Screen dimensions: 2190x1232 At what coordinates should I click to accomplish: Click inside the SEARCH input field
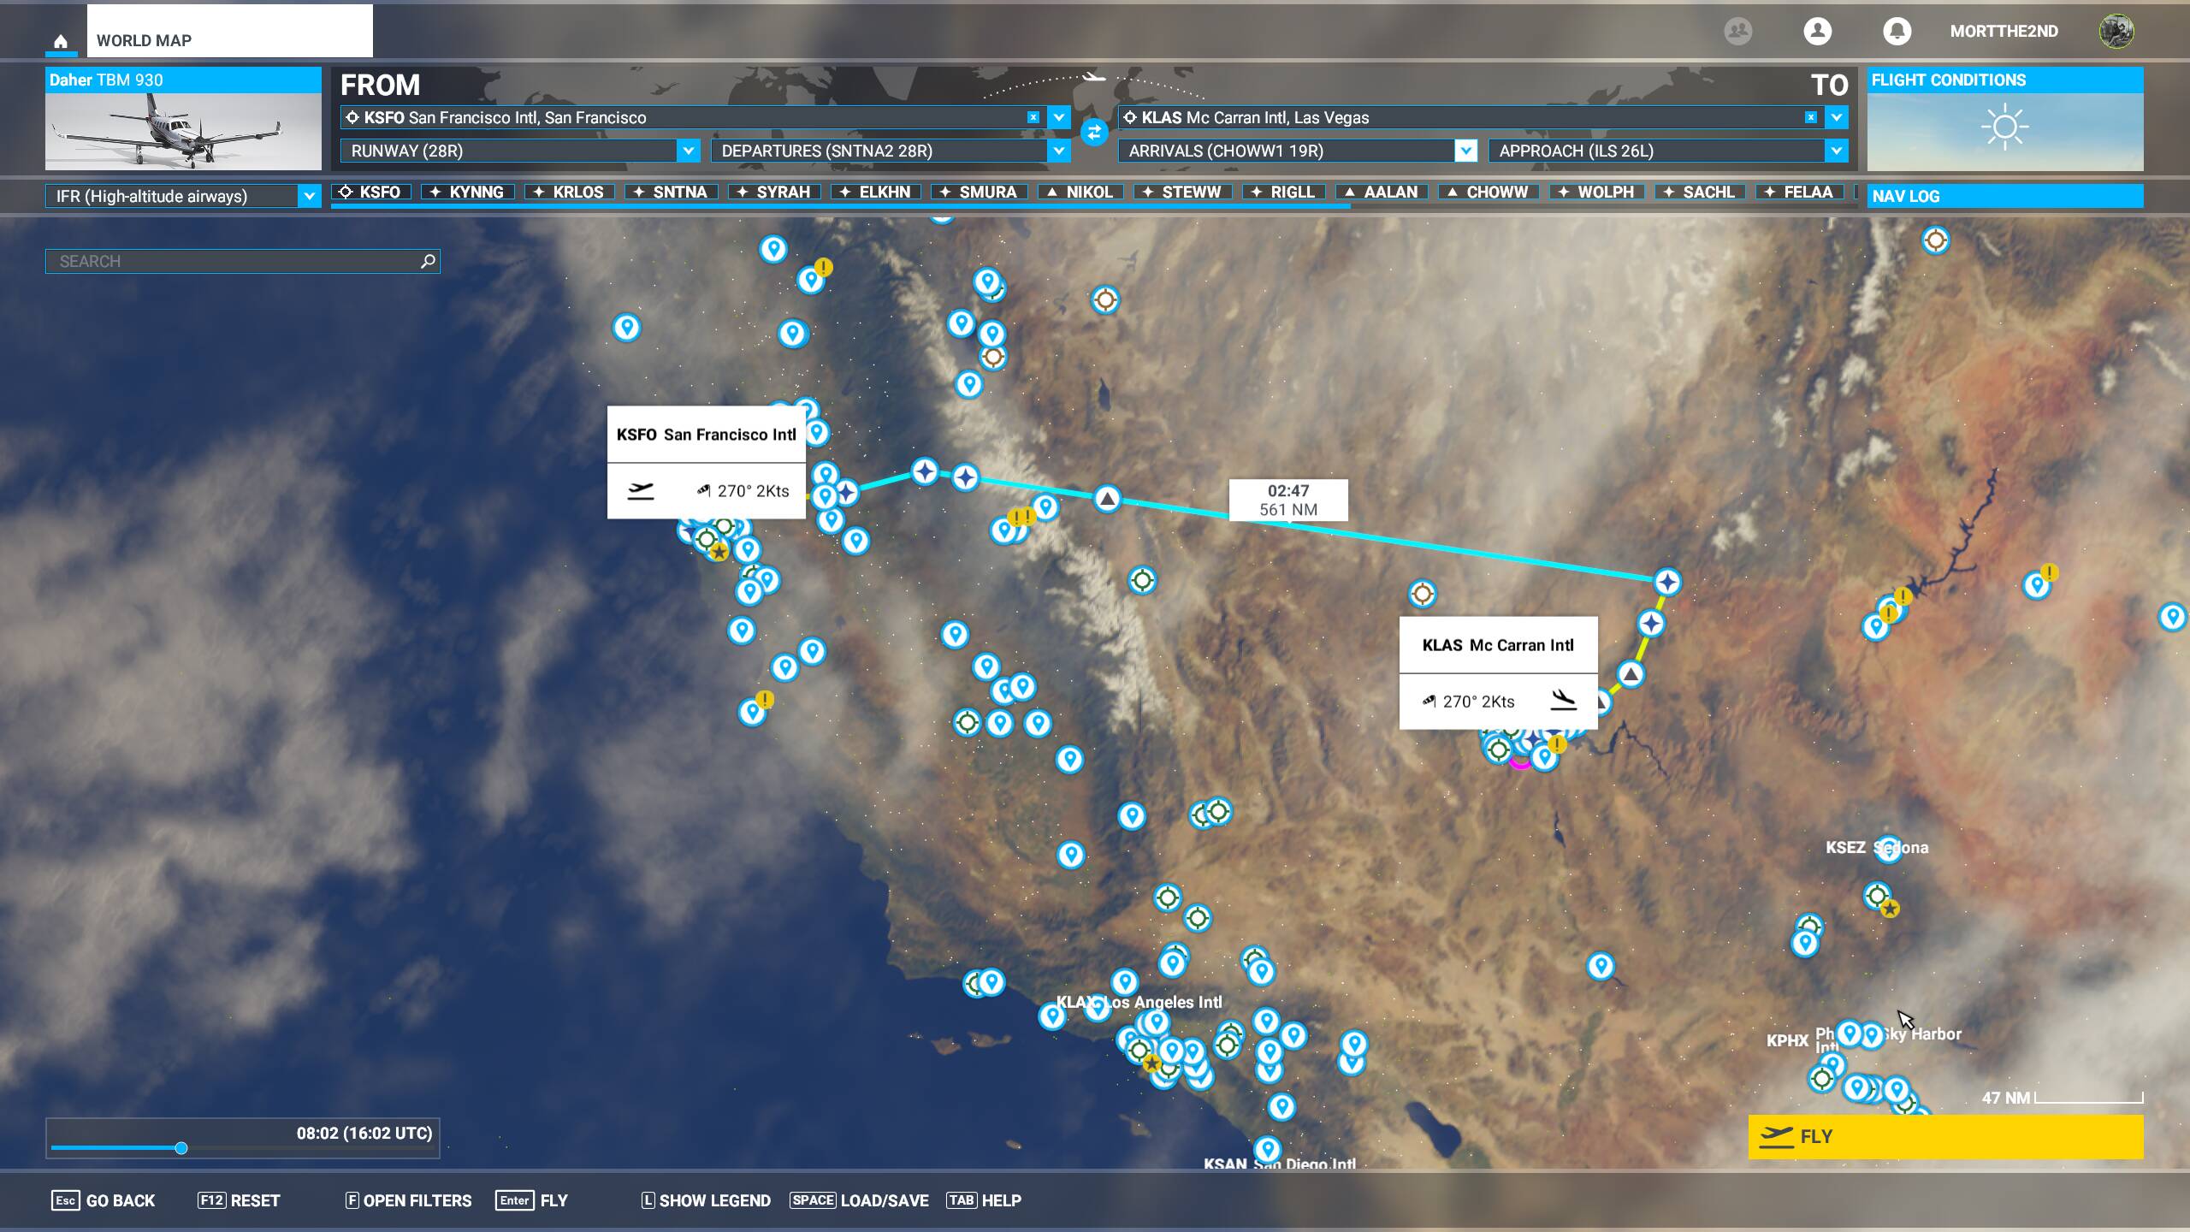click(x=231, y=261)
